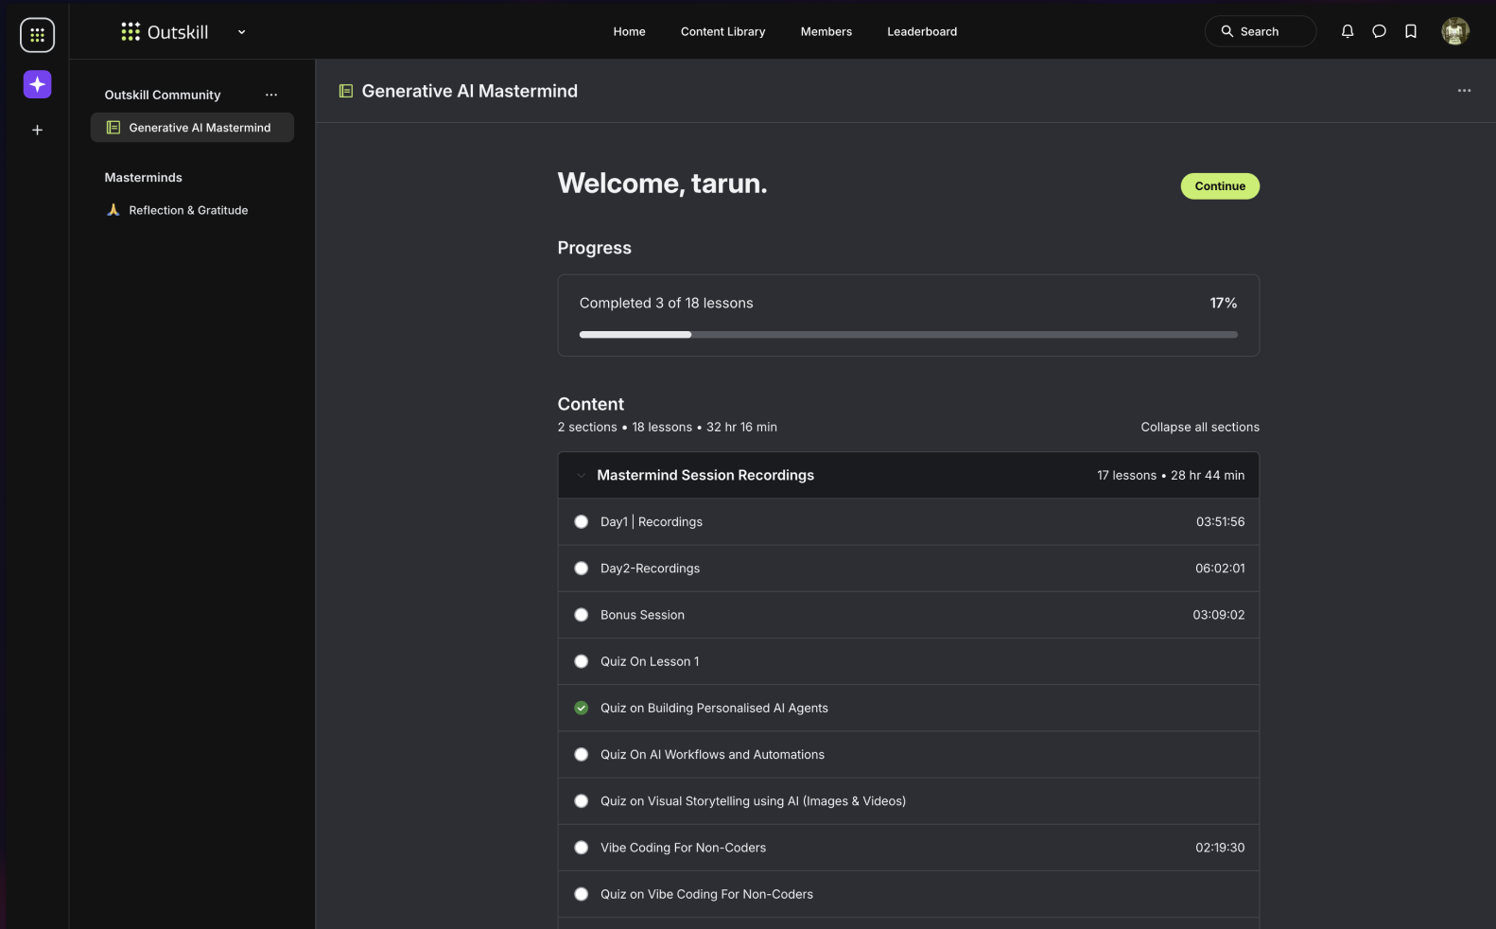The height and width of the screenshot is (929, 1496).
Task: Go to Home tab
Action: tap(629, 31)
